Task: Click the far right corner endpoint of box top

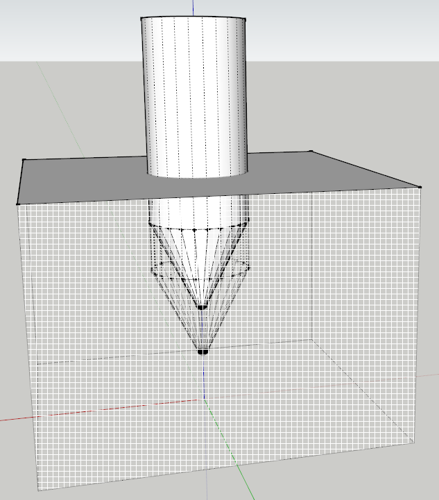Action: 420,188
